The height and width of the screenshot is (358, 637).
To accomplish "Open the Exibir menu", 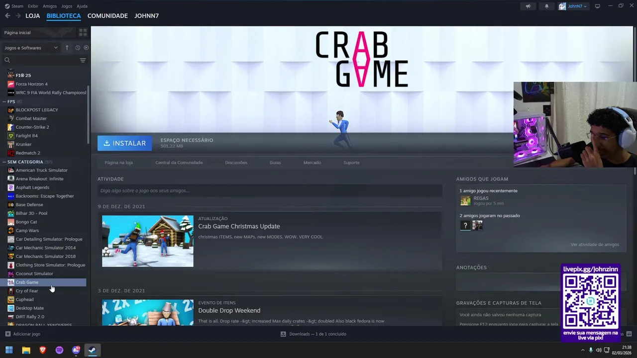I will point(33,6).
